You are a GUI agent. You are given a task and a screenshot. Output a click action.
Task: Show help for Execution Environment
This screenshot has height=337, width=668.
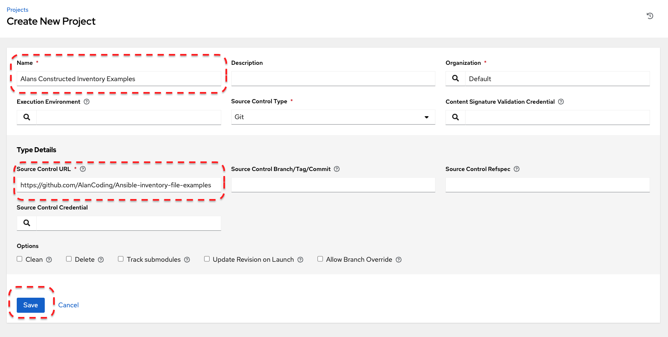coord(87,102)
